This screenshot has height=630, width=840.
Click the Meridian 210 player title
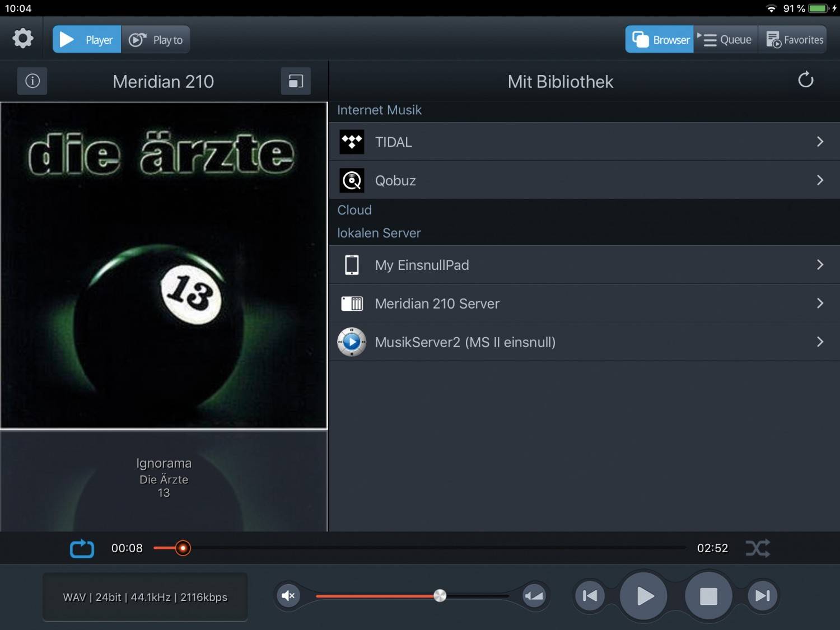[x=164, y=82]
